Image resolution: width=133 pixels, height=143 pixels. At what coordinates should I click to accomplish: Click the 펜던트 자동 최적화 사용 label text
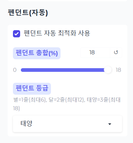click(x=57, y=33)
